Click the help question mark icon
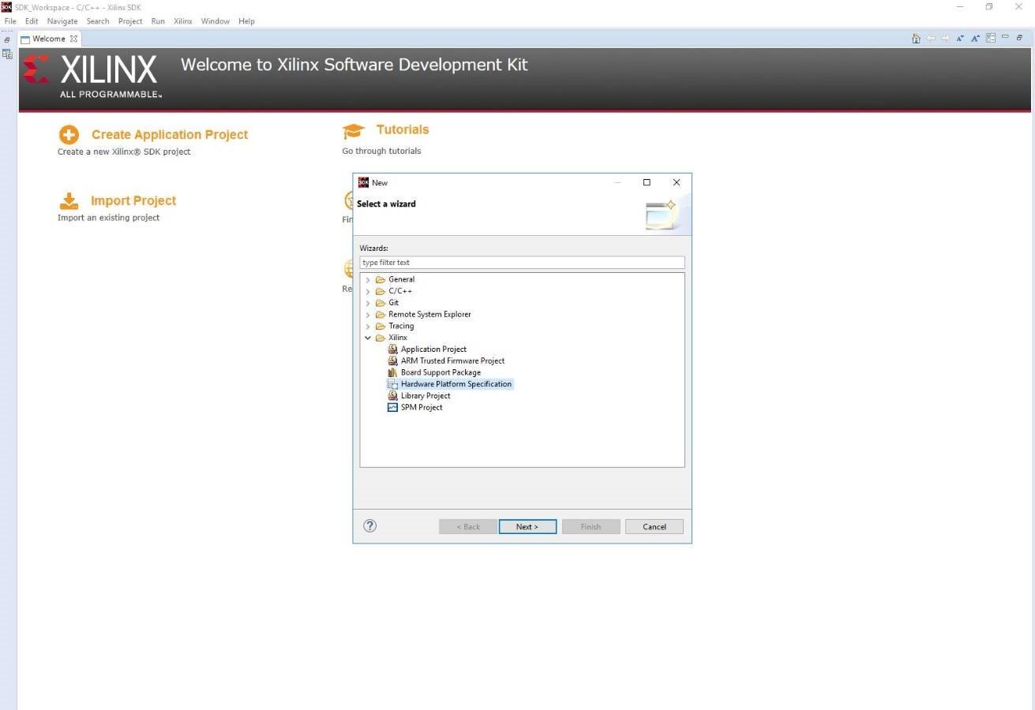Image resolution: width=1035 pixels, height=710 pixels. click(x=369, y=526)
